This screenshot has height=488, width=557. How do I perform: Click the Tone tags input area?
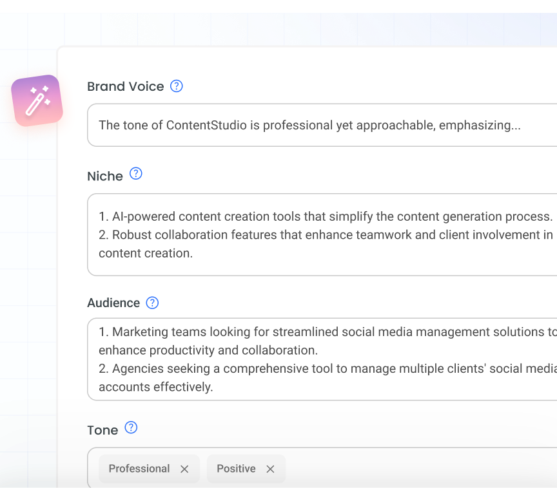pyautogui.click(x=387, y=469)
